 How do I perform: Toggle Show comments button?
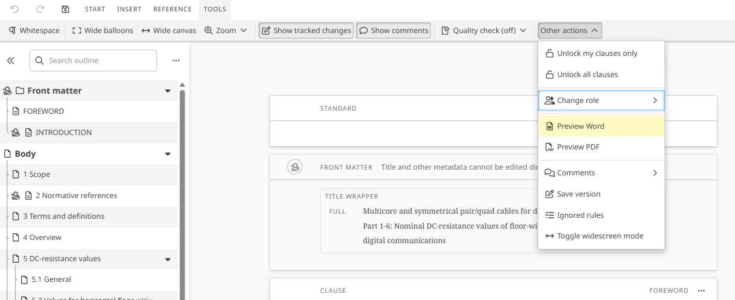tap(394, 31)
